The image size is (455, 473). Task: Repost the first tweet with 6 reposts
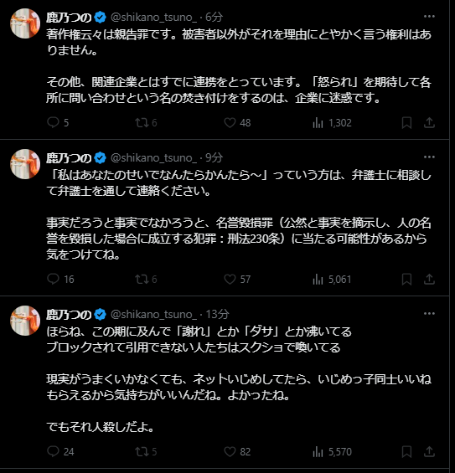pos(142,122)
